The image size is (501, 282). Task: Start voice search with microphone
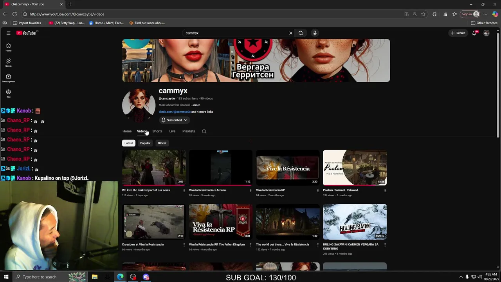pyautogui.click(x=314, y=33)
